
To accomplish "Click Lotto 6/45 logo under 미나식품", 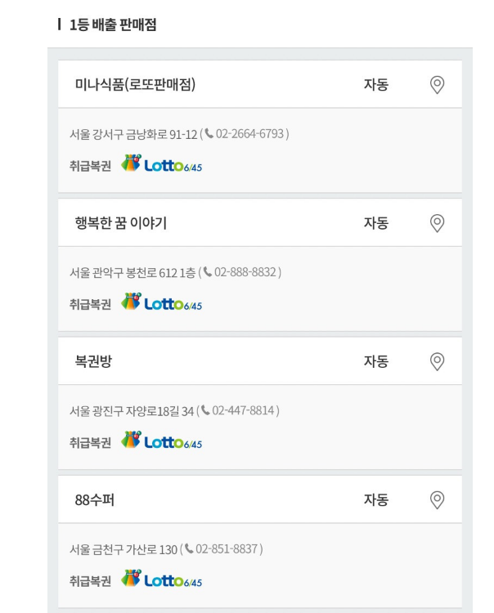I will point(161,164).
